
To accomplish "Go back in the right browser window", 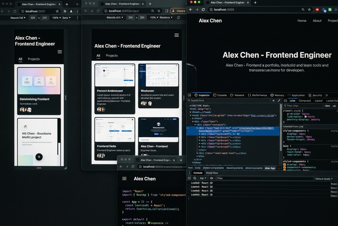I will (191, 9).
